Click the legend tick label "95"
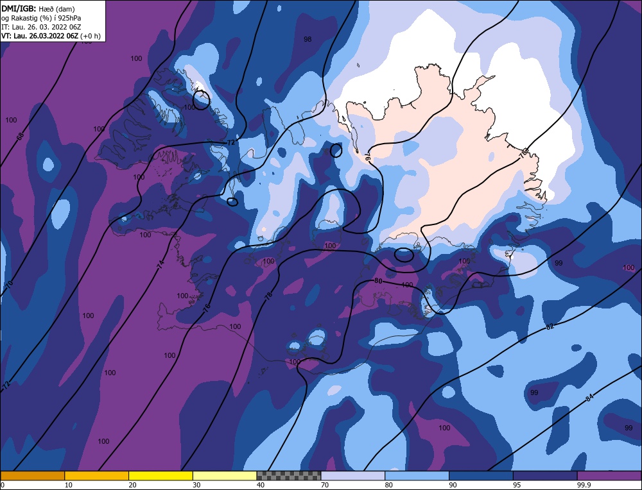642x490 pixels. [x=517, y=485]
